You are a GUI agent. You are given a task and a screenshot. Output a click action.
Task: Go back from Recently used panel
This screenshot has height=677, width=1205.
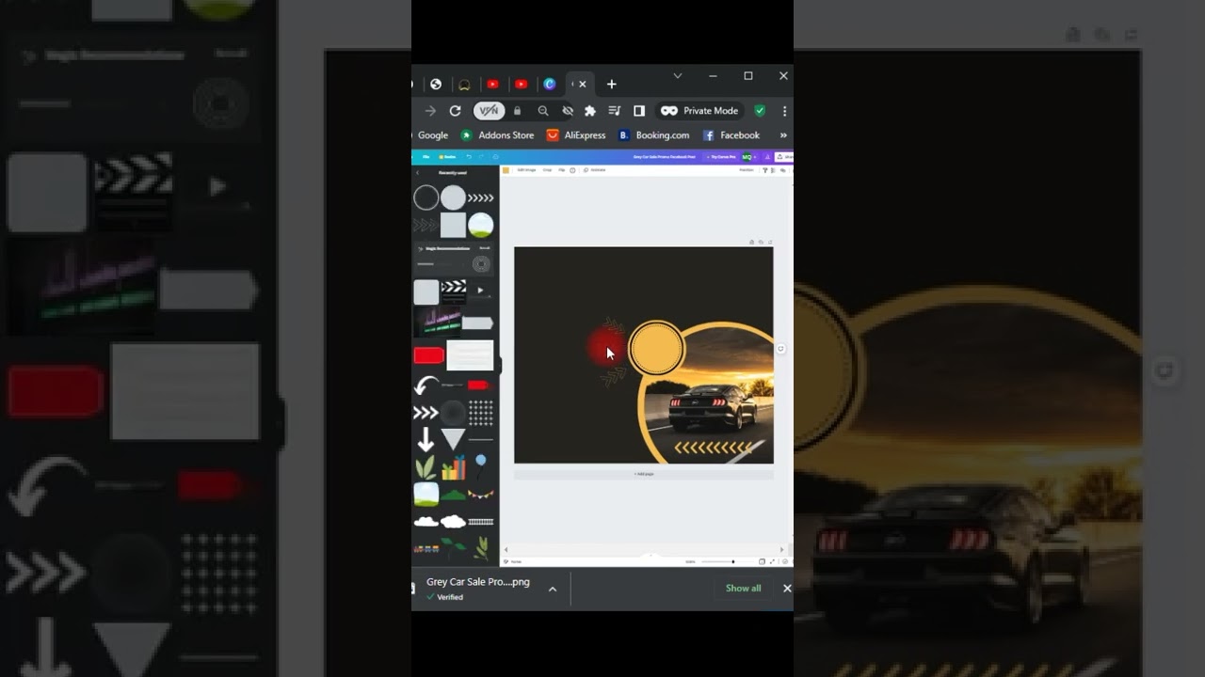417,173
